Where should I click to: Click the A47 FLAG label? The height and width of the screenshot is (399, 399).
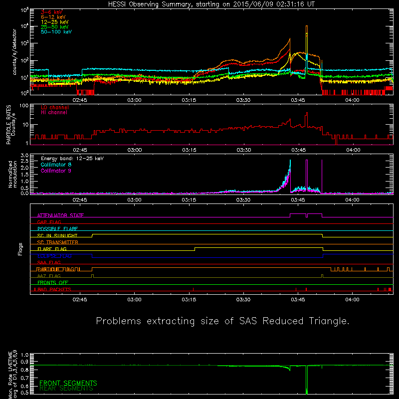pos(49,276)
